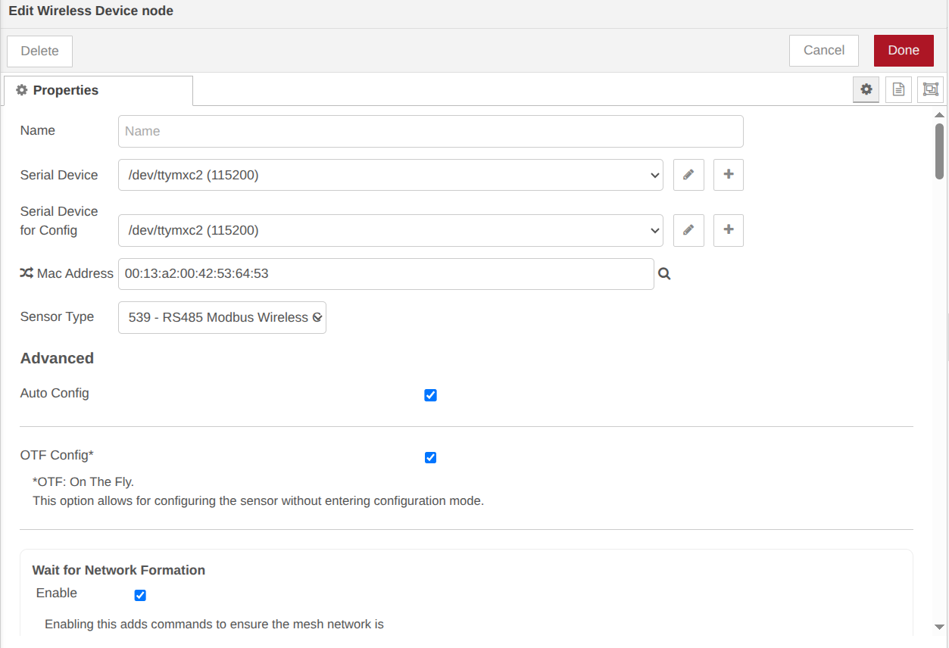Screen dimensions: 949x648
Task: Click the '*OTF: On The Fly.' note
Action: click(x=83, y=482)
